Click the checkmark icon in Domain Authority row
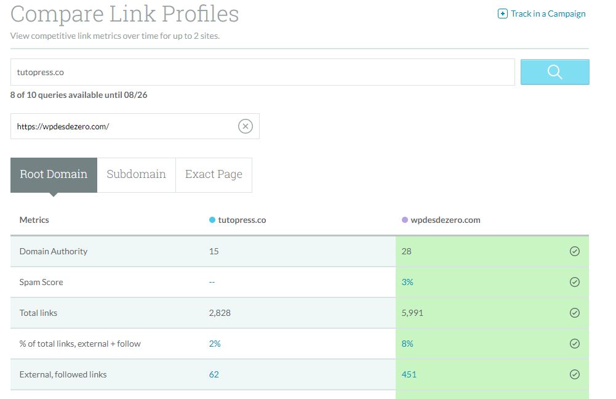Image resolution: width=616 pixels, height=399 pixels. (x=575, y=251)
